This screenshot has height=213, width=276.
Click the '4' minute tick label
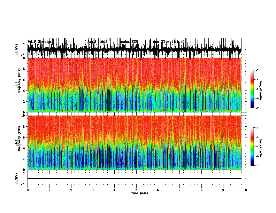point(115,190)
